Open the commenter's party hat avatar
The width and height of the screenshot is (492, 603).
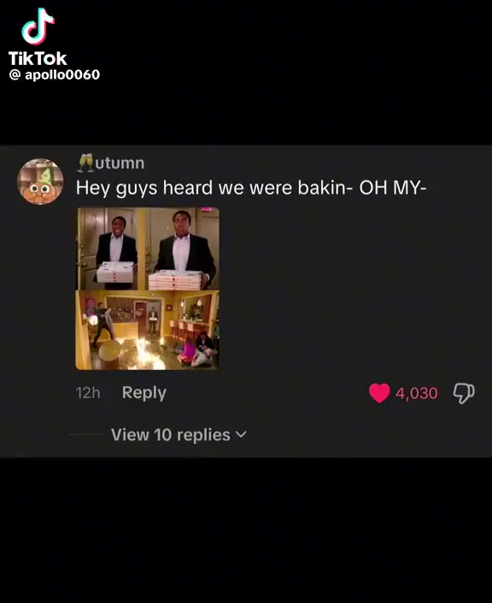click(x=40, y=181)
